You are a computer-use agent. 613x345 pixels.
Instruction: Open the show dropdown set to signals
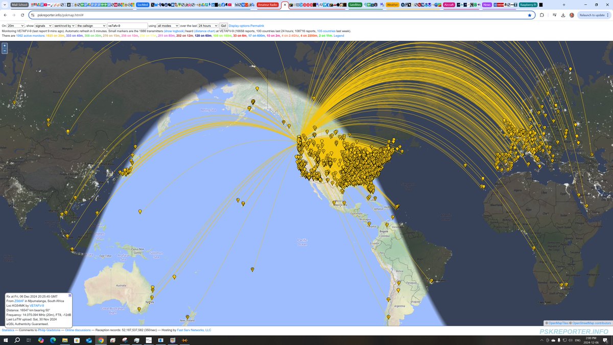pos(43,26)
